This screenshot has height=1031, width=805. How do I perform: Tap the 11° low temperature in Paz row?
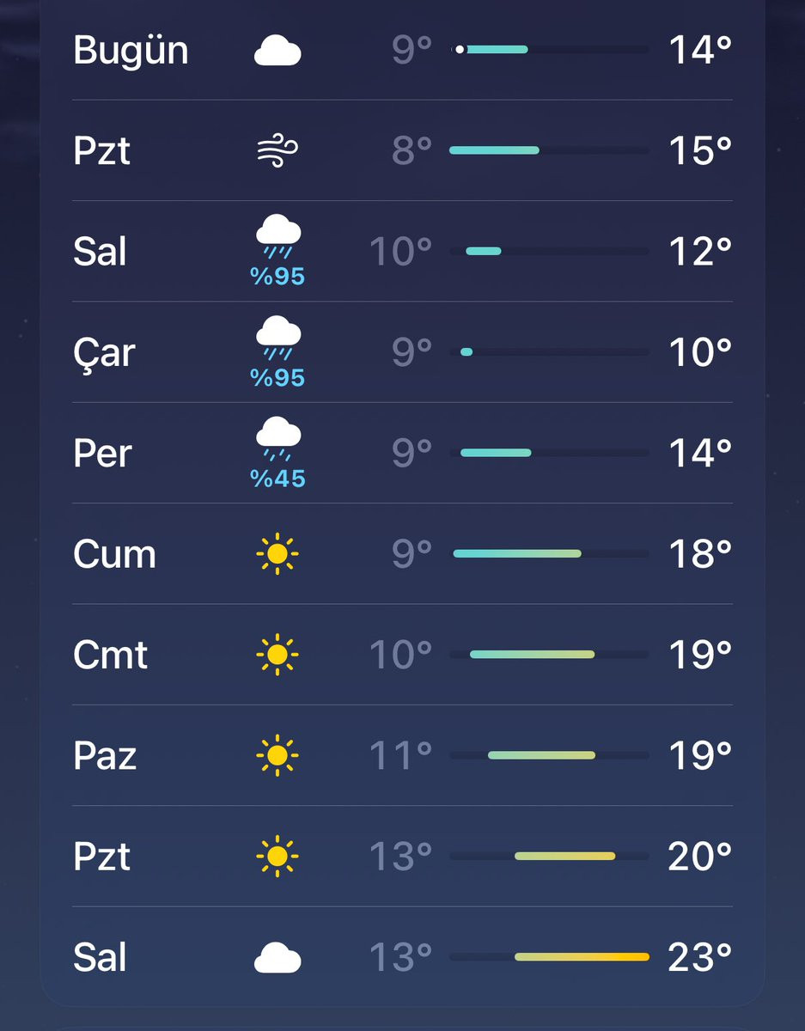[400, 755]
